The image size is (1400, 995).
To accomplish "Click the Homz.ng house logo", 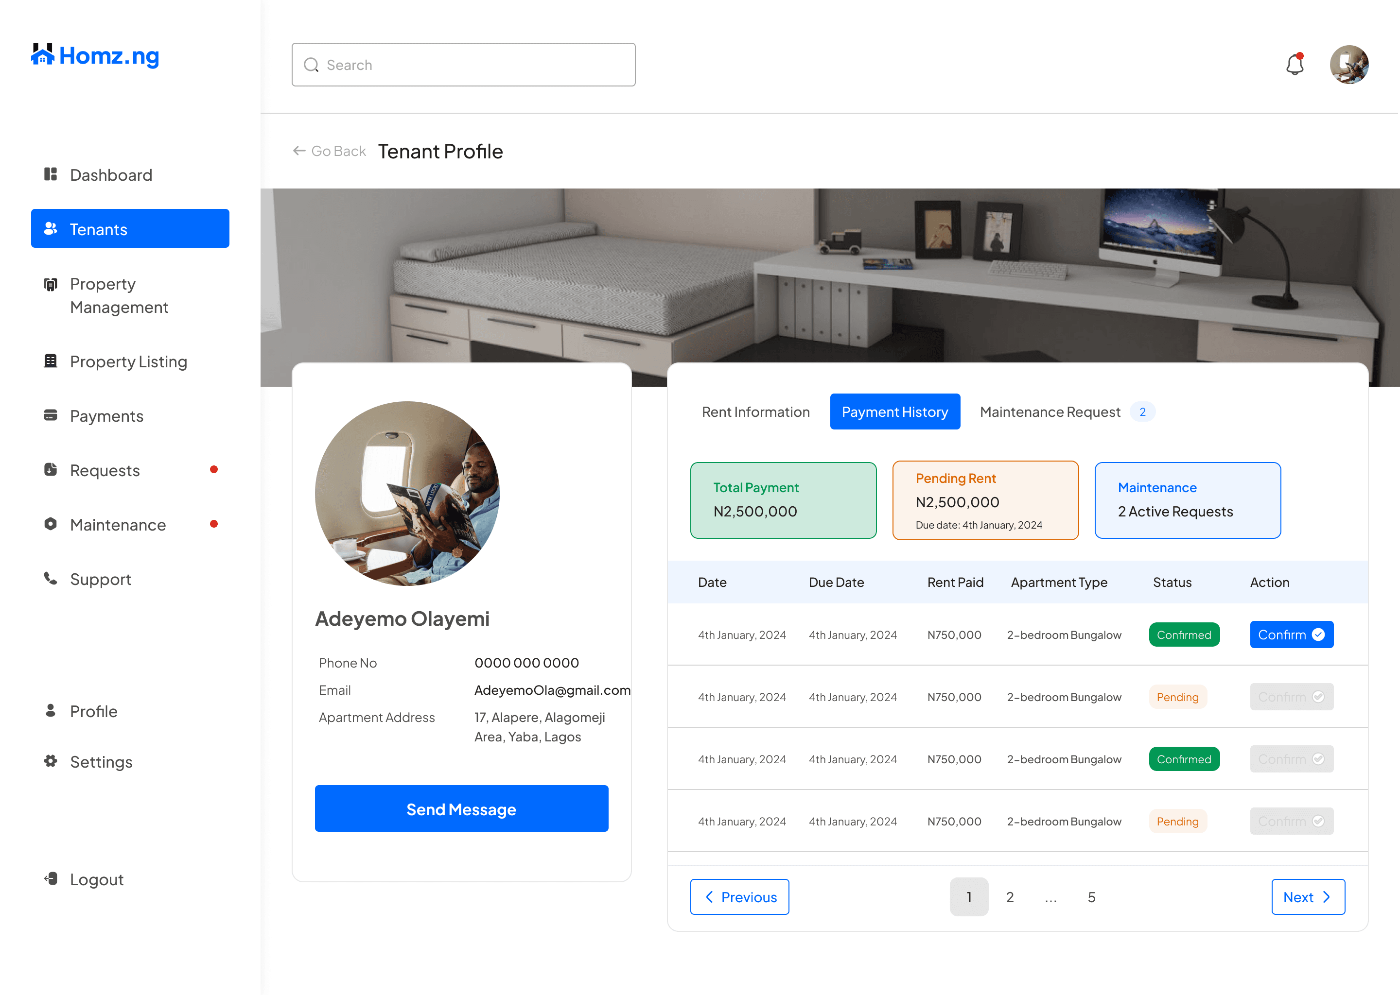I will click(43, 54).
